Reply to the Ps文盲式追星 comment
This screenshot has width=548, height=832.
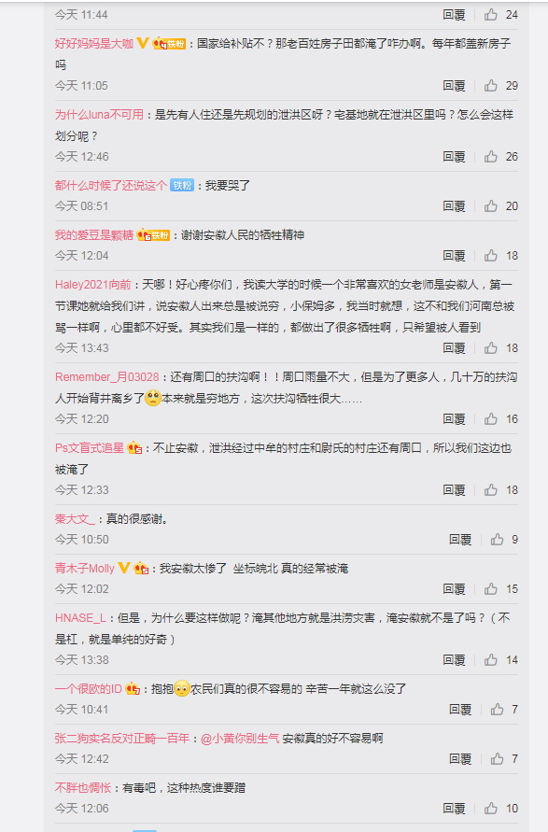[454, 489]
